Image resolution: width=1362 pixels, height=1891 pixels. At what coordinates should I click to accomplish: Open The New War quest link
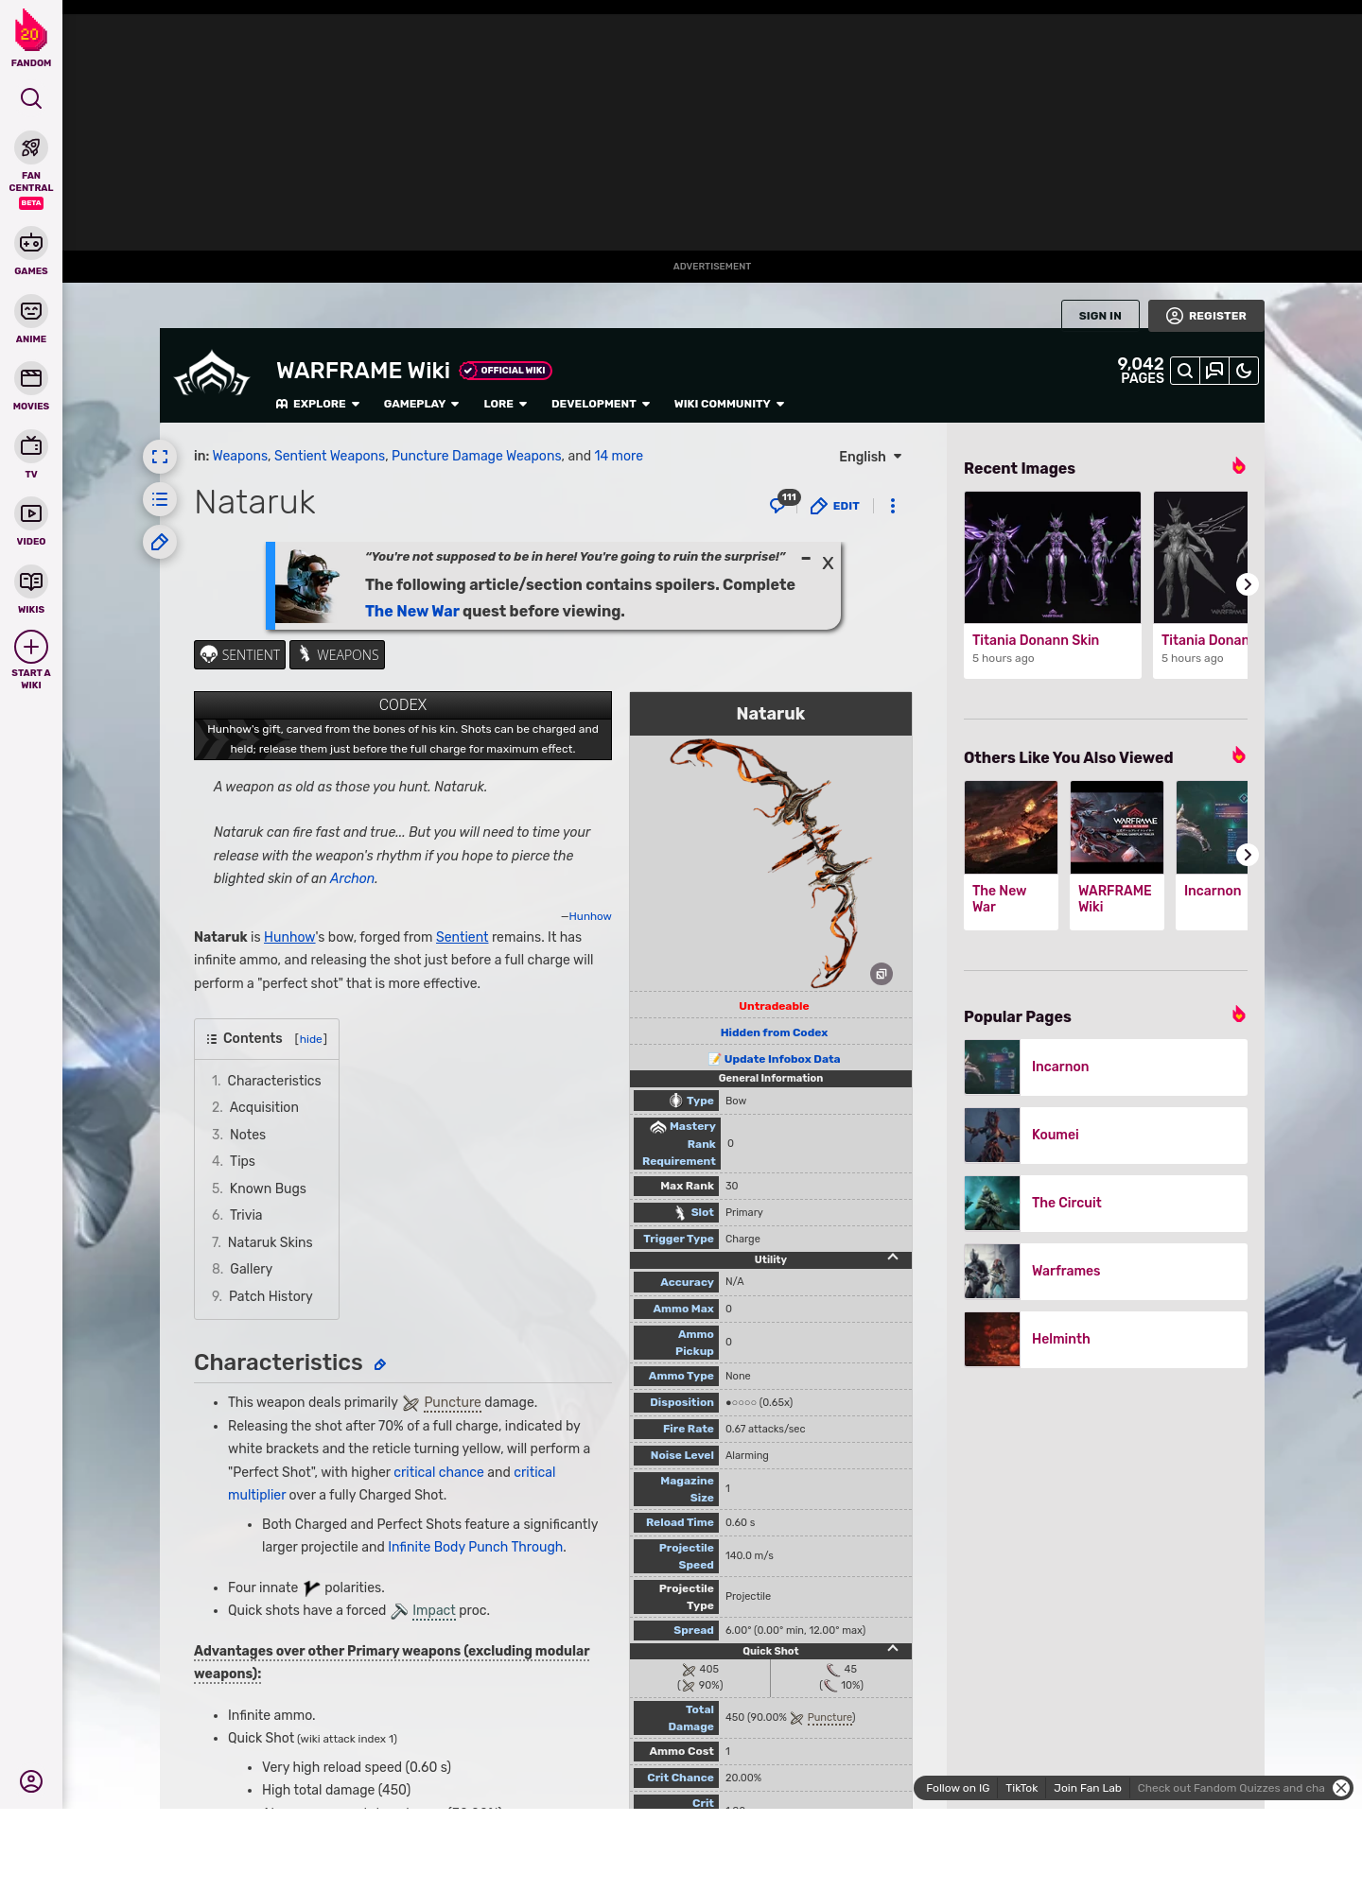[412, 612]
